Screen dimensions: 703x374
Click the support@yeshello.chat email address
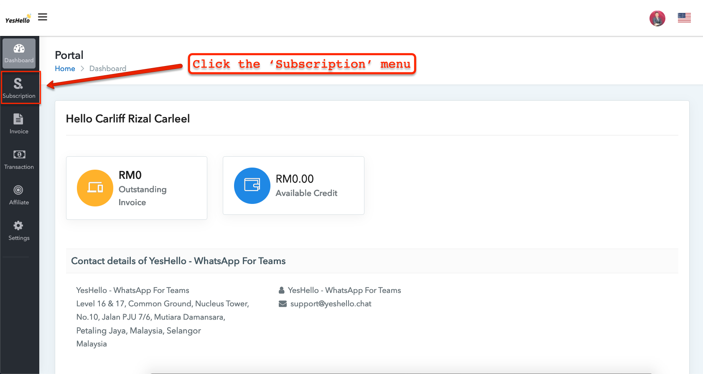pyautogui.click(x=331, y=304)
